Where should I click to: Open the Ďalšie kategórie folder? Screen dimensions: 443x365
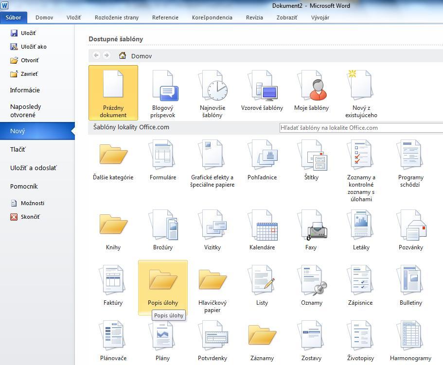click(x=113, y=160)
